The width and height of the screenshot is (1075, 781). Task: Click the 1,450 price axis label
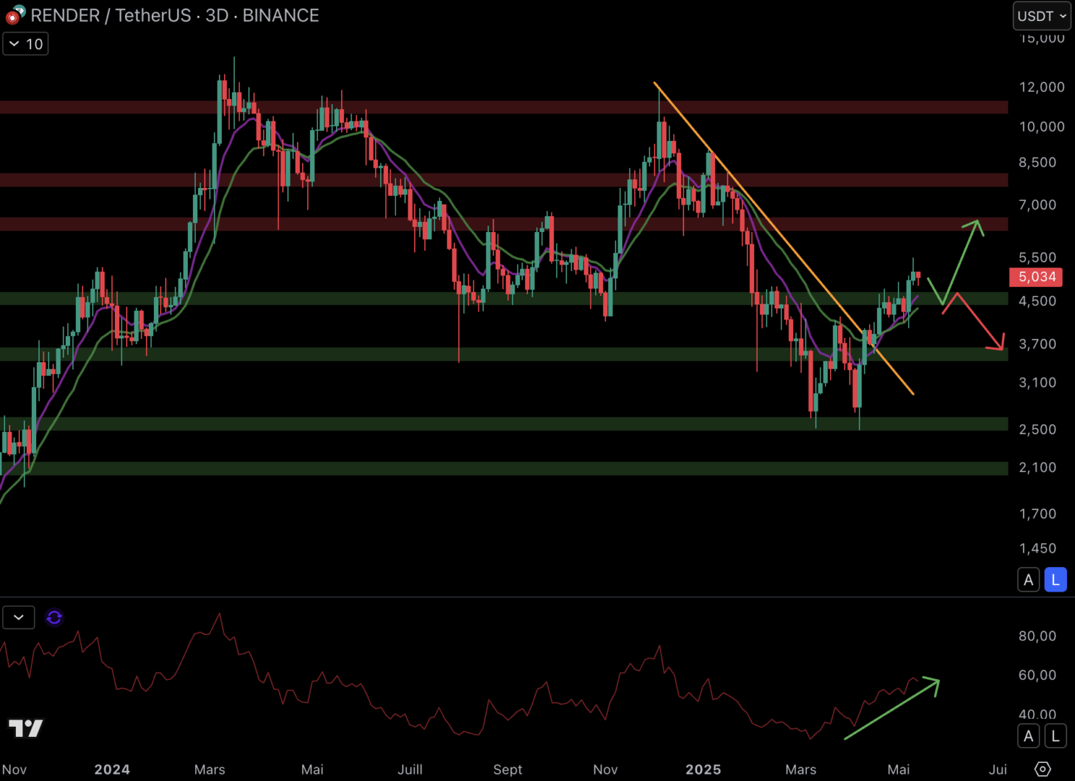[1037, 549]
